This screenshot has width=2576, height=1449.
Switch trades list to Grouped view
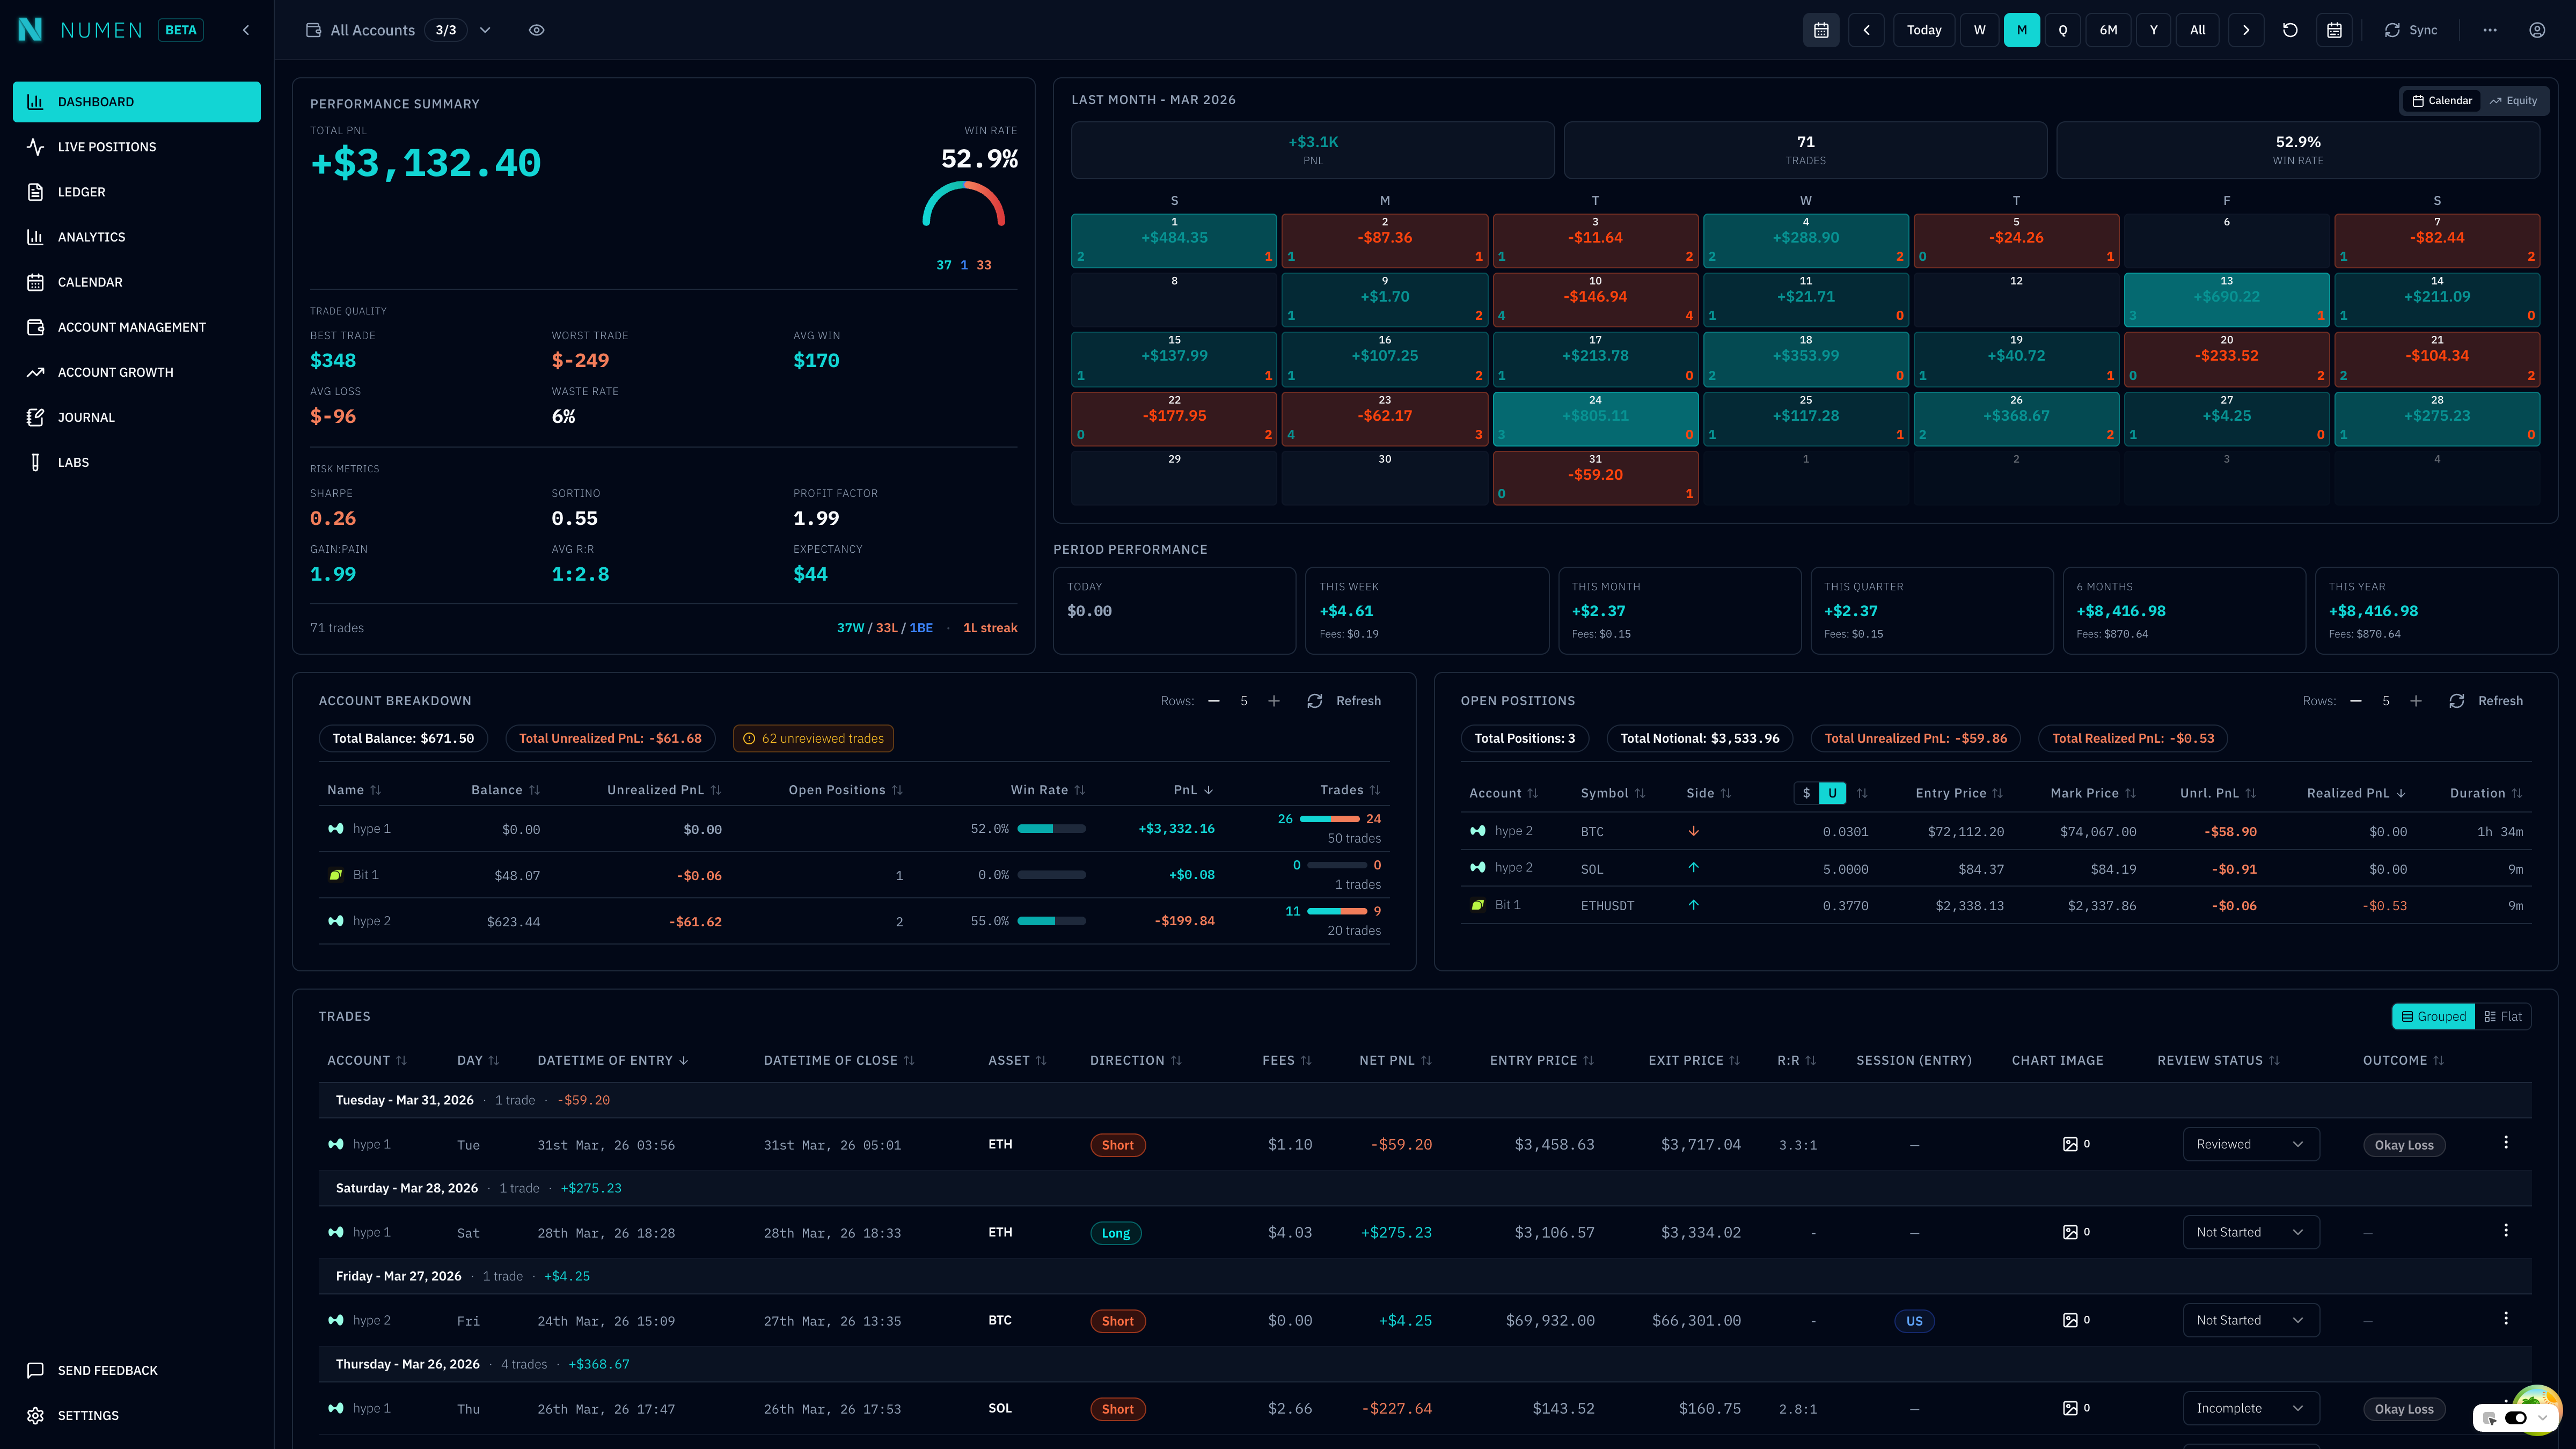pyautogui.click(x=2434, y=1016)
